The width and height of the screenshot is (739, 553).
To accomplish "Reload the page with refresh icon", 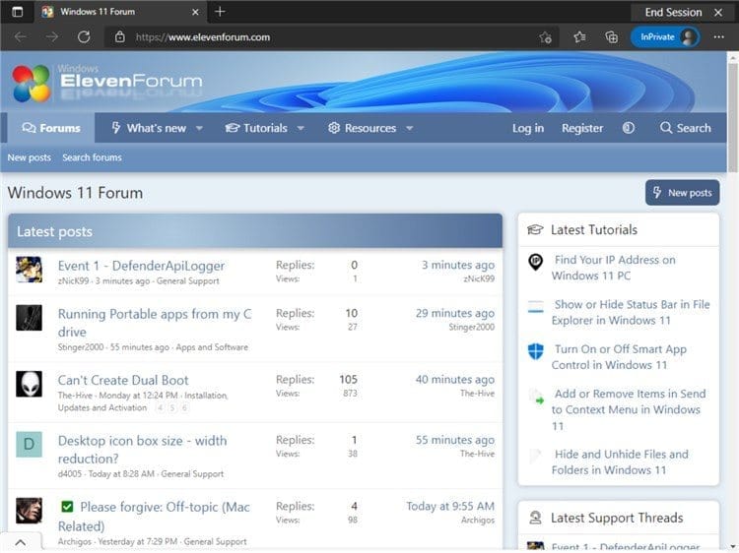I will (x=84, y=36).
